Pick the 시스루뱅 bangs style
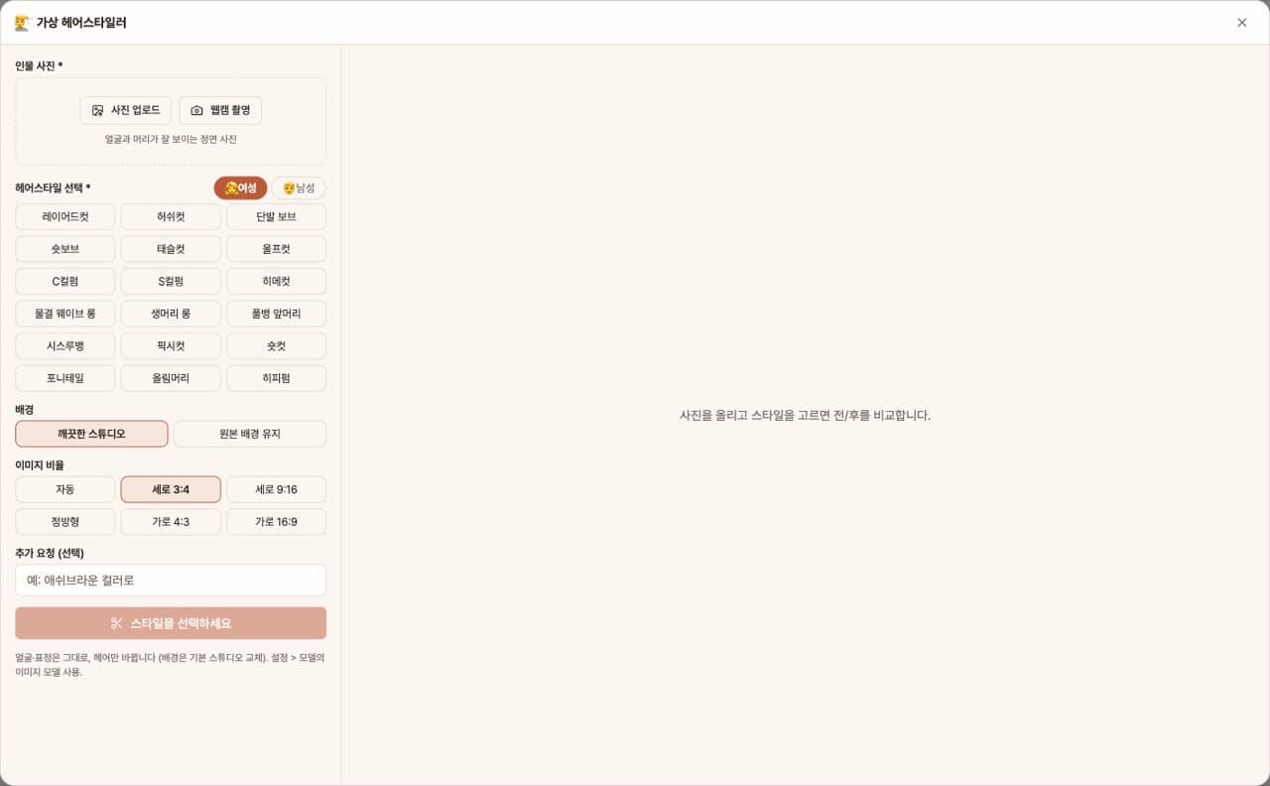Viewport: 1270px width, 786px height. (x=65, y=345)
